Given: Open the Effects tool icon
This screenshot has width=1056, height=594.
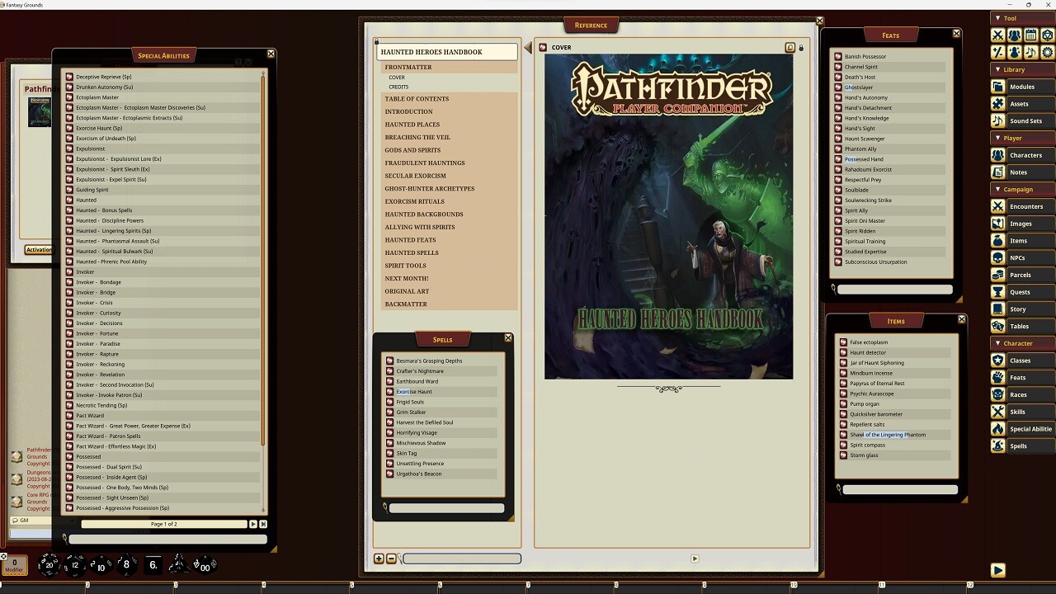Looking at the screenshot, I should point(1015,52).
